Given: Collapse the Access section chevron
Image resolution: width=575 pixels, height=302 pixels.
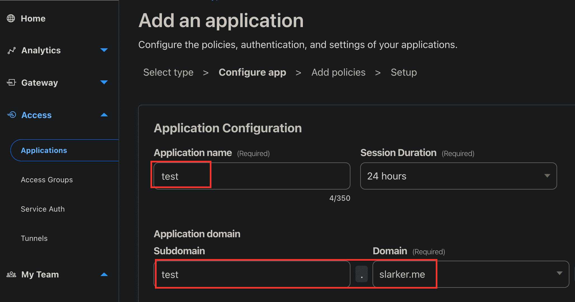Looking at the screenshot, I should click(x=104, y=115).
